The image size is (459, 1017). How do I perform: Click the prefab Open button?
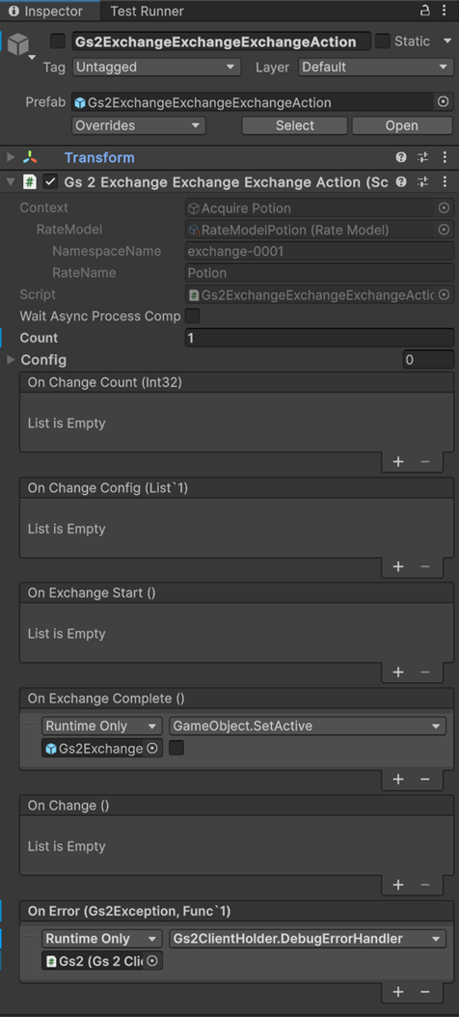(402, 125)
